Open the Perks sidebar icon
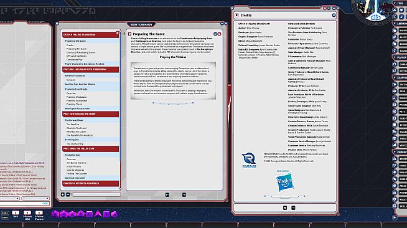This screenshot has height=228, width=407. [395, 186]
